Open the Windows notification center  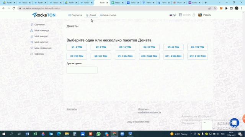coord(240,134)
